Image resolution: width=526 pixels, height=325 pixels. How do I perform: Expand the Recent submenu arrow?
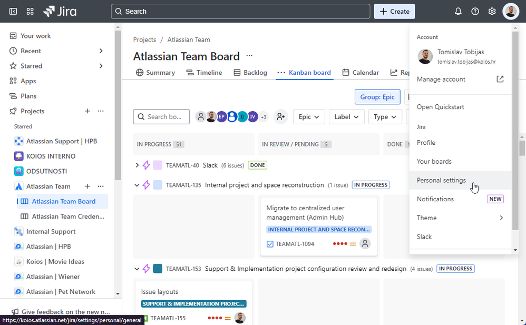pos(101,51)
